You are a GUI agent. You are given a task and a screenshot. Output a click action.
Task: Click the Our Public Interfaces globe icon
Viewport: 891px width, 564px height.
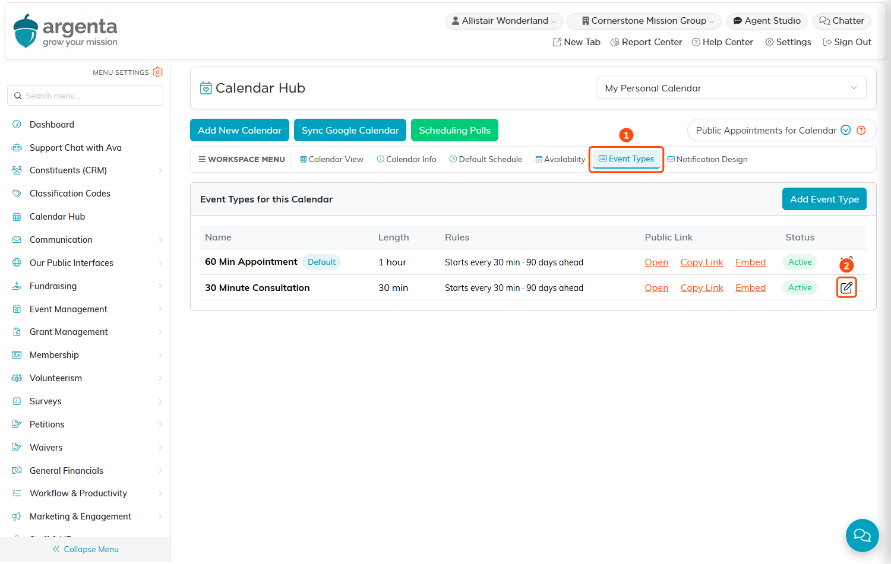tap(17, 263)
